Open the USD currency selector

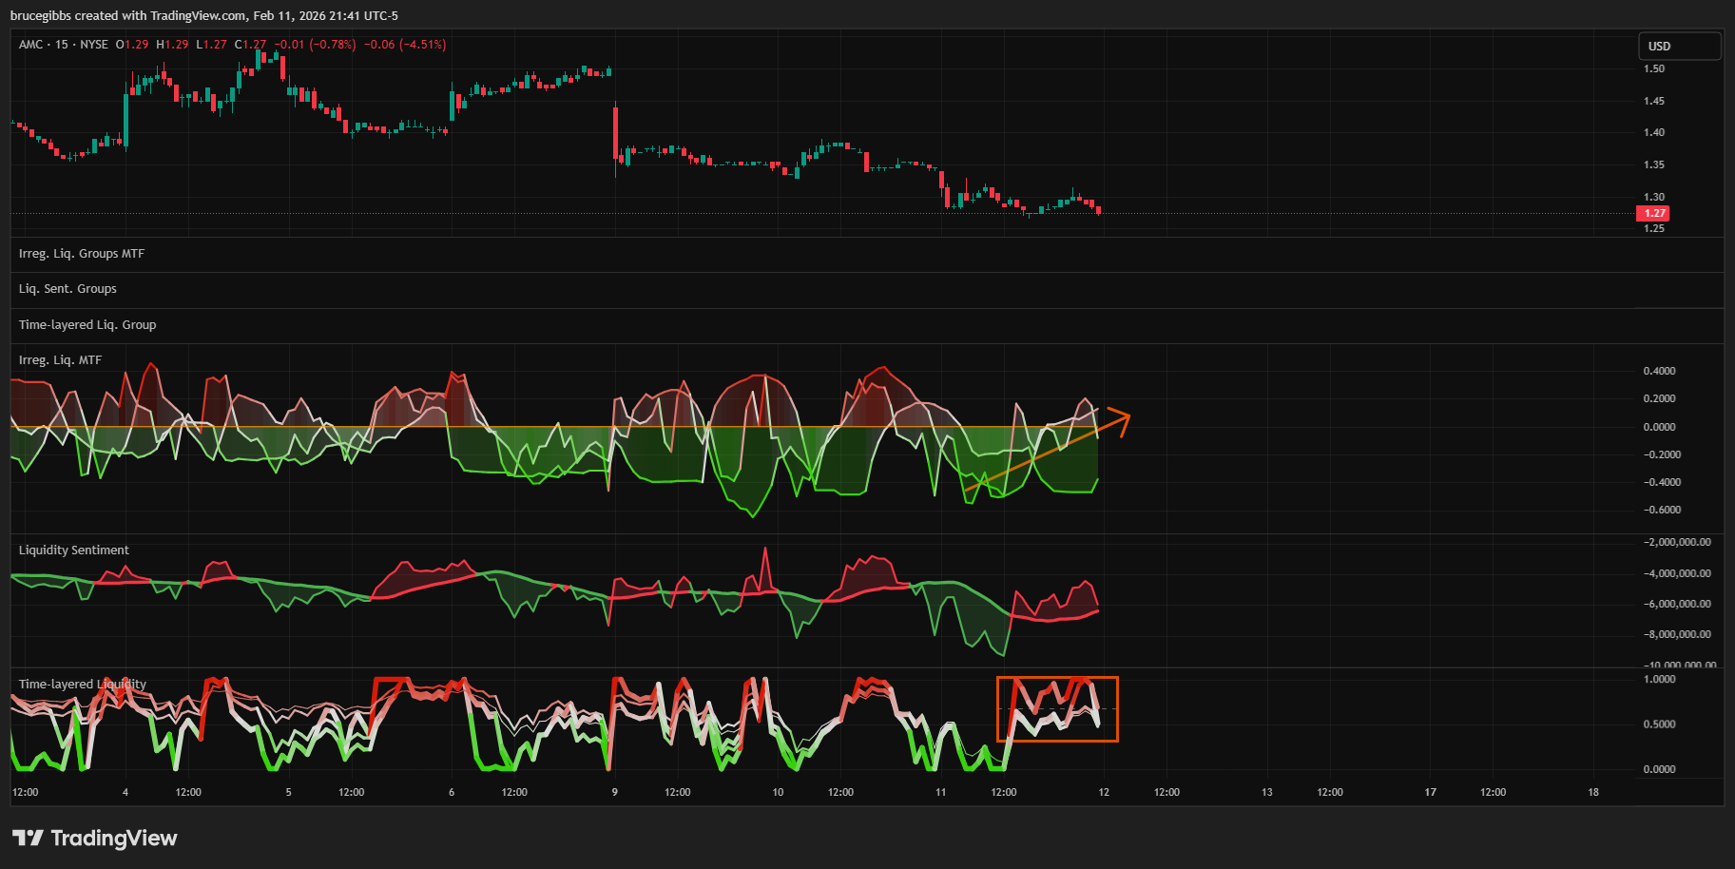[x=1678, y=46]
